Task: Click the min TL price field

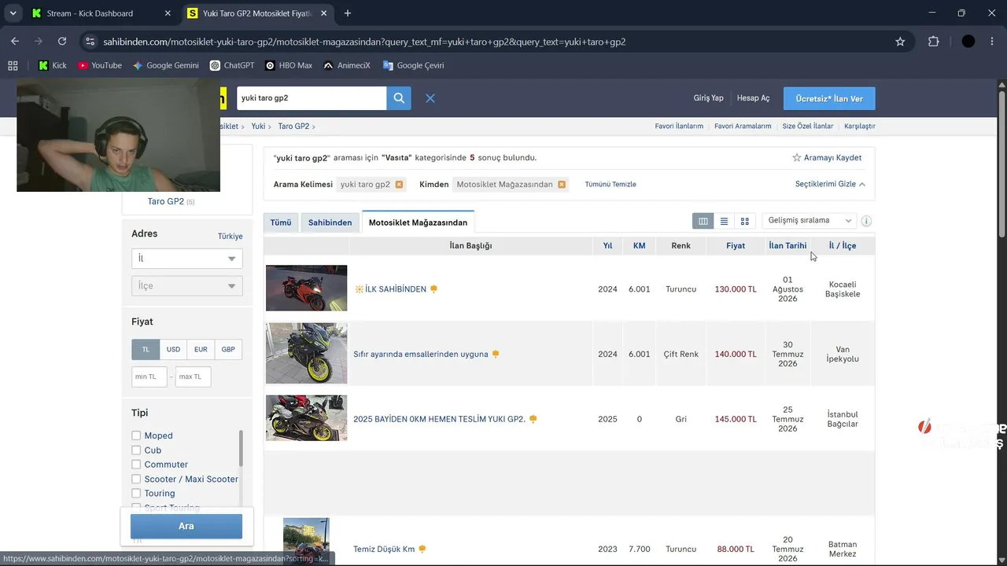Action: point(149,377)
